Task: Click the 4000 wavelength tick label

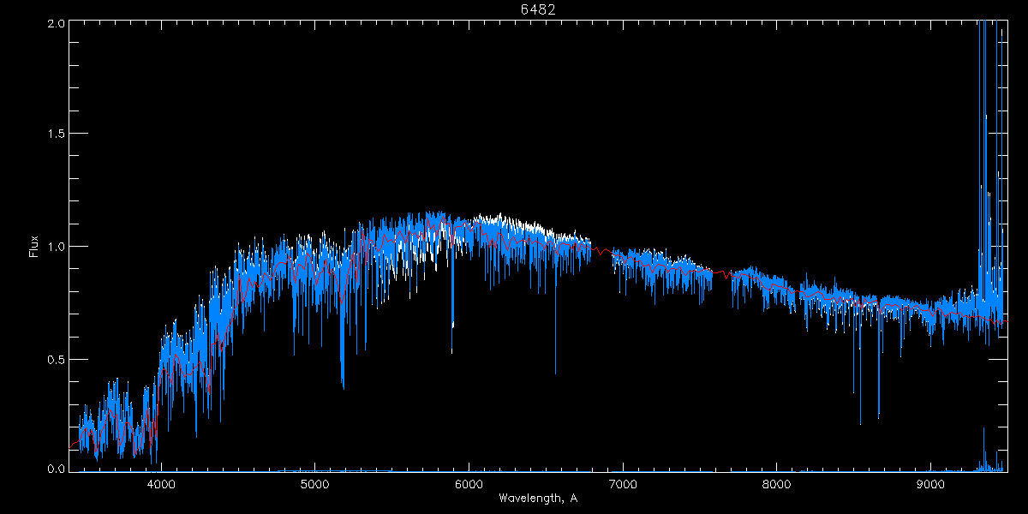Action: 161,484
